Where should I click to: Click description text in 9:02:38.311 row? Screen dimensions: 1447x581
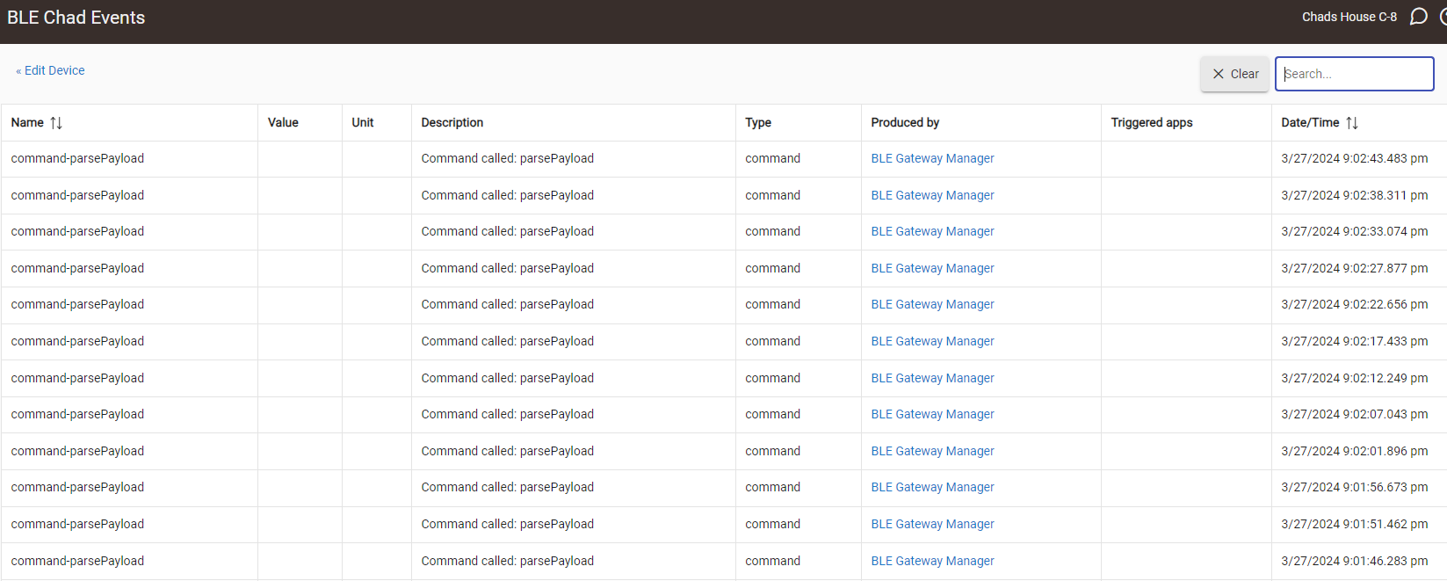[x=507, y=195]
